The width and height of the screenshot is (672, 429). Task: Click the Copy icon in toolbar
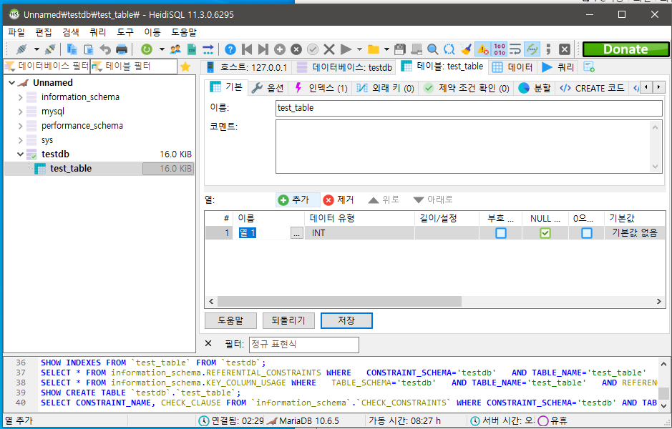pos(72,49)
